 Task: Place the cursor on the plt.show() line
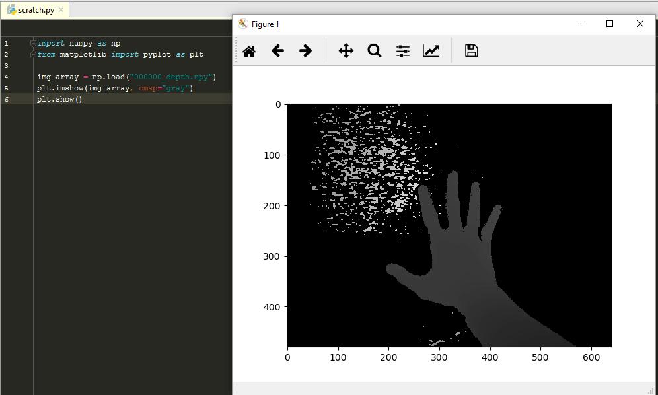tap(59, 99)
